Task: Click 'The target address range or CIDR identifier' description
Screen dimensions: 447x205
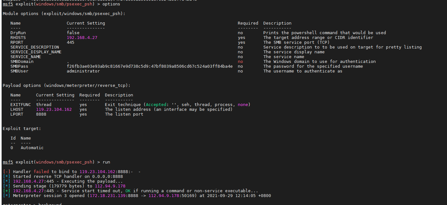Action: click(x=318, y=37)
